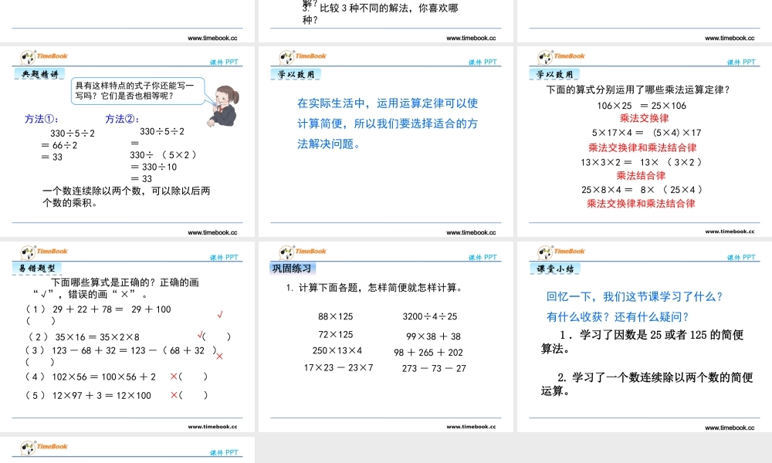The image size is (772, 463).
Task: Click the TimeBook logo on the 在实际生活中 slide
Action: click(303, 57)
